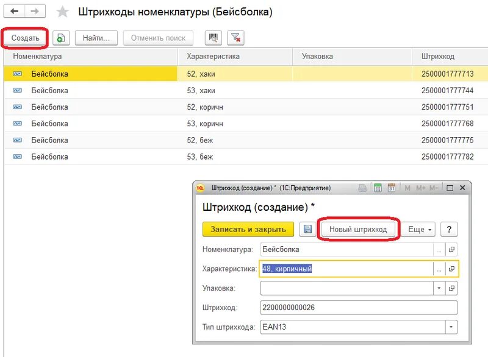Screen dimensions: 488x357
Task: Click the M- memory button in title bar
Action: 434,188
